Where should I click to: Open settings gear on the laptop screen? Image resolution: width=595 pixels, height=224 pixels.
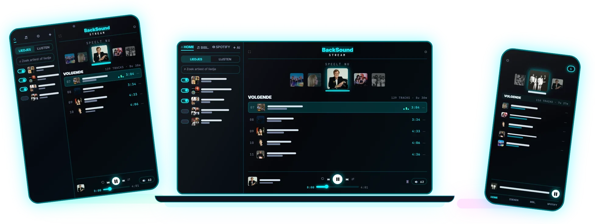(x=426, y=52)
